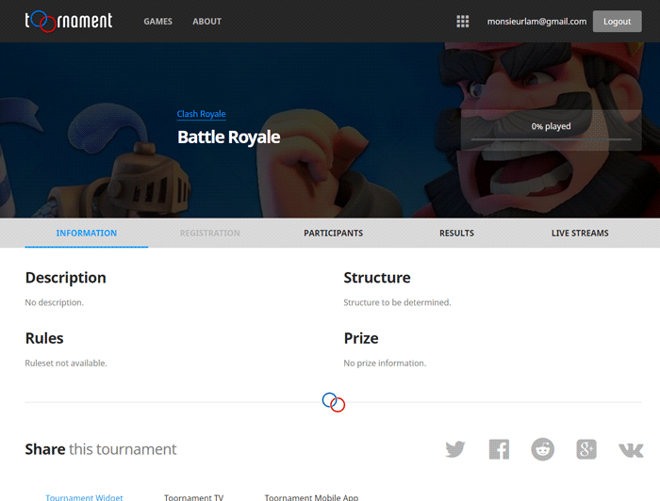This screenshot has width=660, height=501.
Task: Click 'No description.' text
Action: tap(55, 302)
